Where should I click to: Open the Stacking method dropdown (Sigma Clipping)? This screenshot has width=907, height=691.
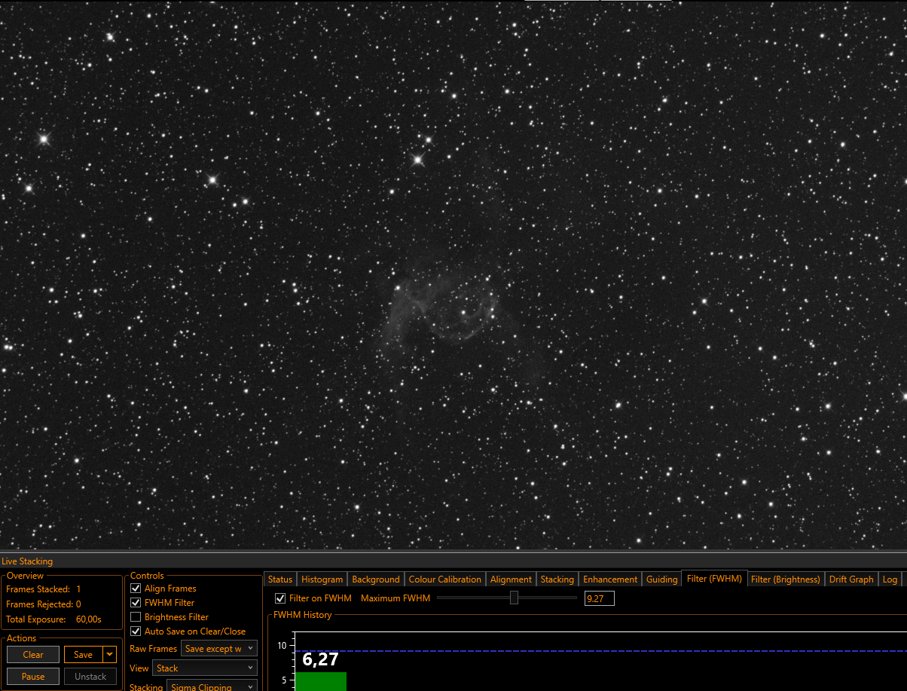pyautogui.click(x=212, y=686)
